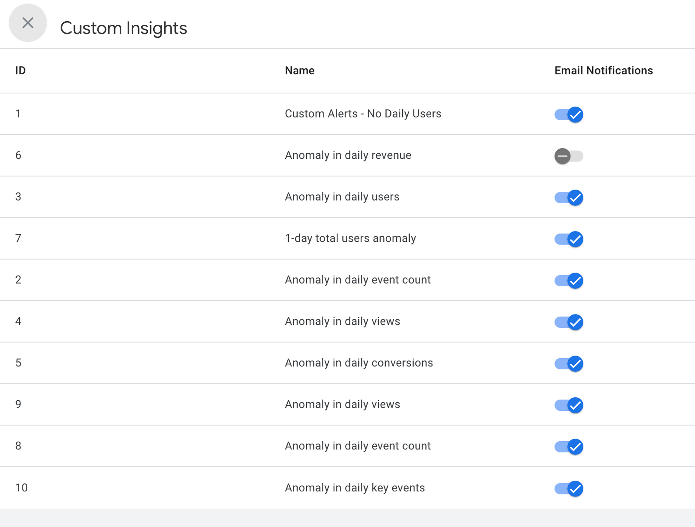The height and width of the screenshot is (527, 695).
Task: Turn off the Anomaly in daily users toggle
Action: (x=568, y=198)
